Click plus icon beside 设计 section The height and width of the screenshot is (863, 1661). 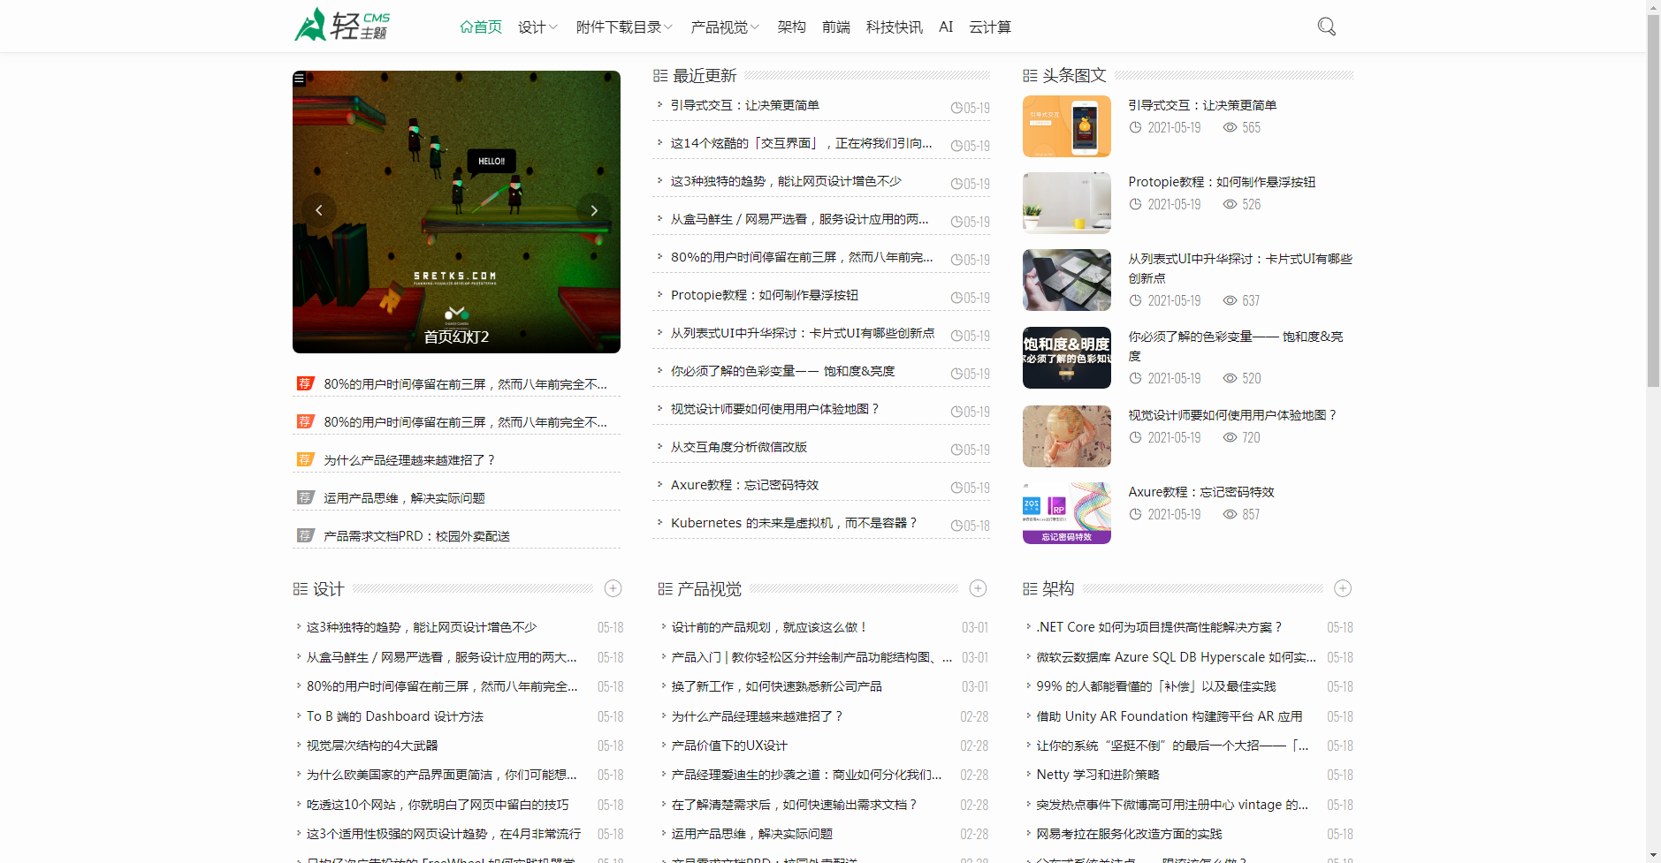[x=613, y=588]
